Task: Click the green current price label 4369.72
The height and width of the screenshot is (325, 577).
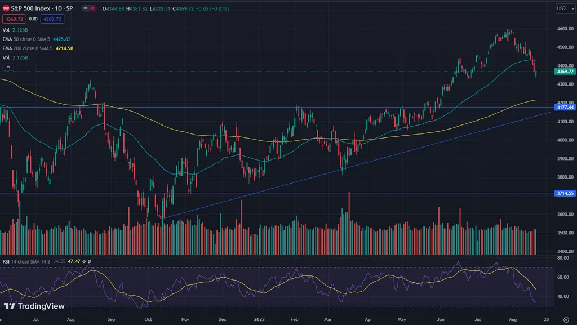Action: tap(564, 72)
